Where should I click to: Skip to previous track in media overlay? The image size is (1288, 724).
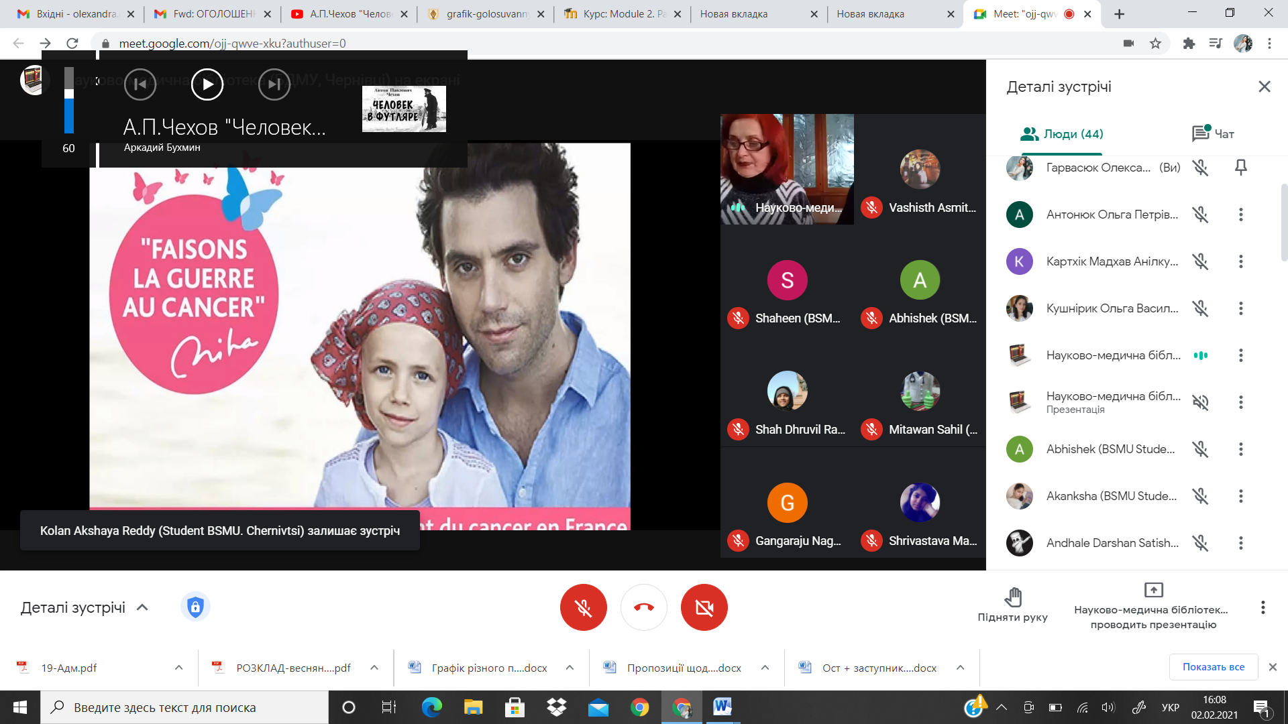click(140, 84)
